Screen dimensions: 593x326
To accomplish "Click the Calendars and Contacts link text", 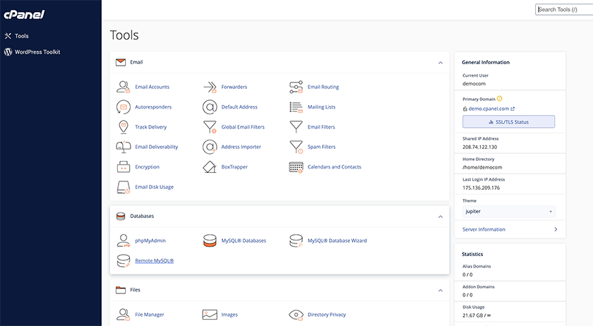I will [335, 167].
